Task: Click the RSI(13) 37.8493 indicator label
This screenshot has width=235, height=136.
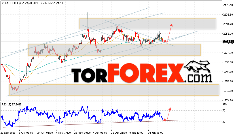Action: (x=12, y=105)
